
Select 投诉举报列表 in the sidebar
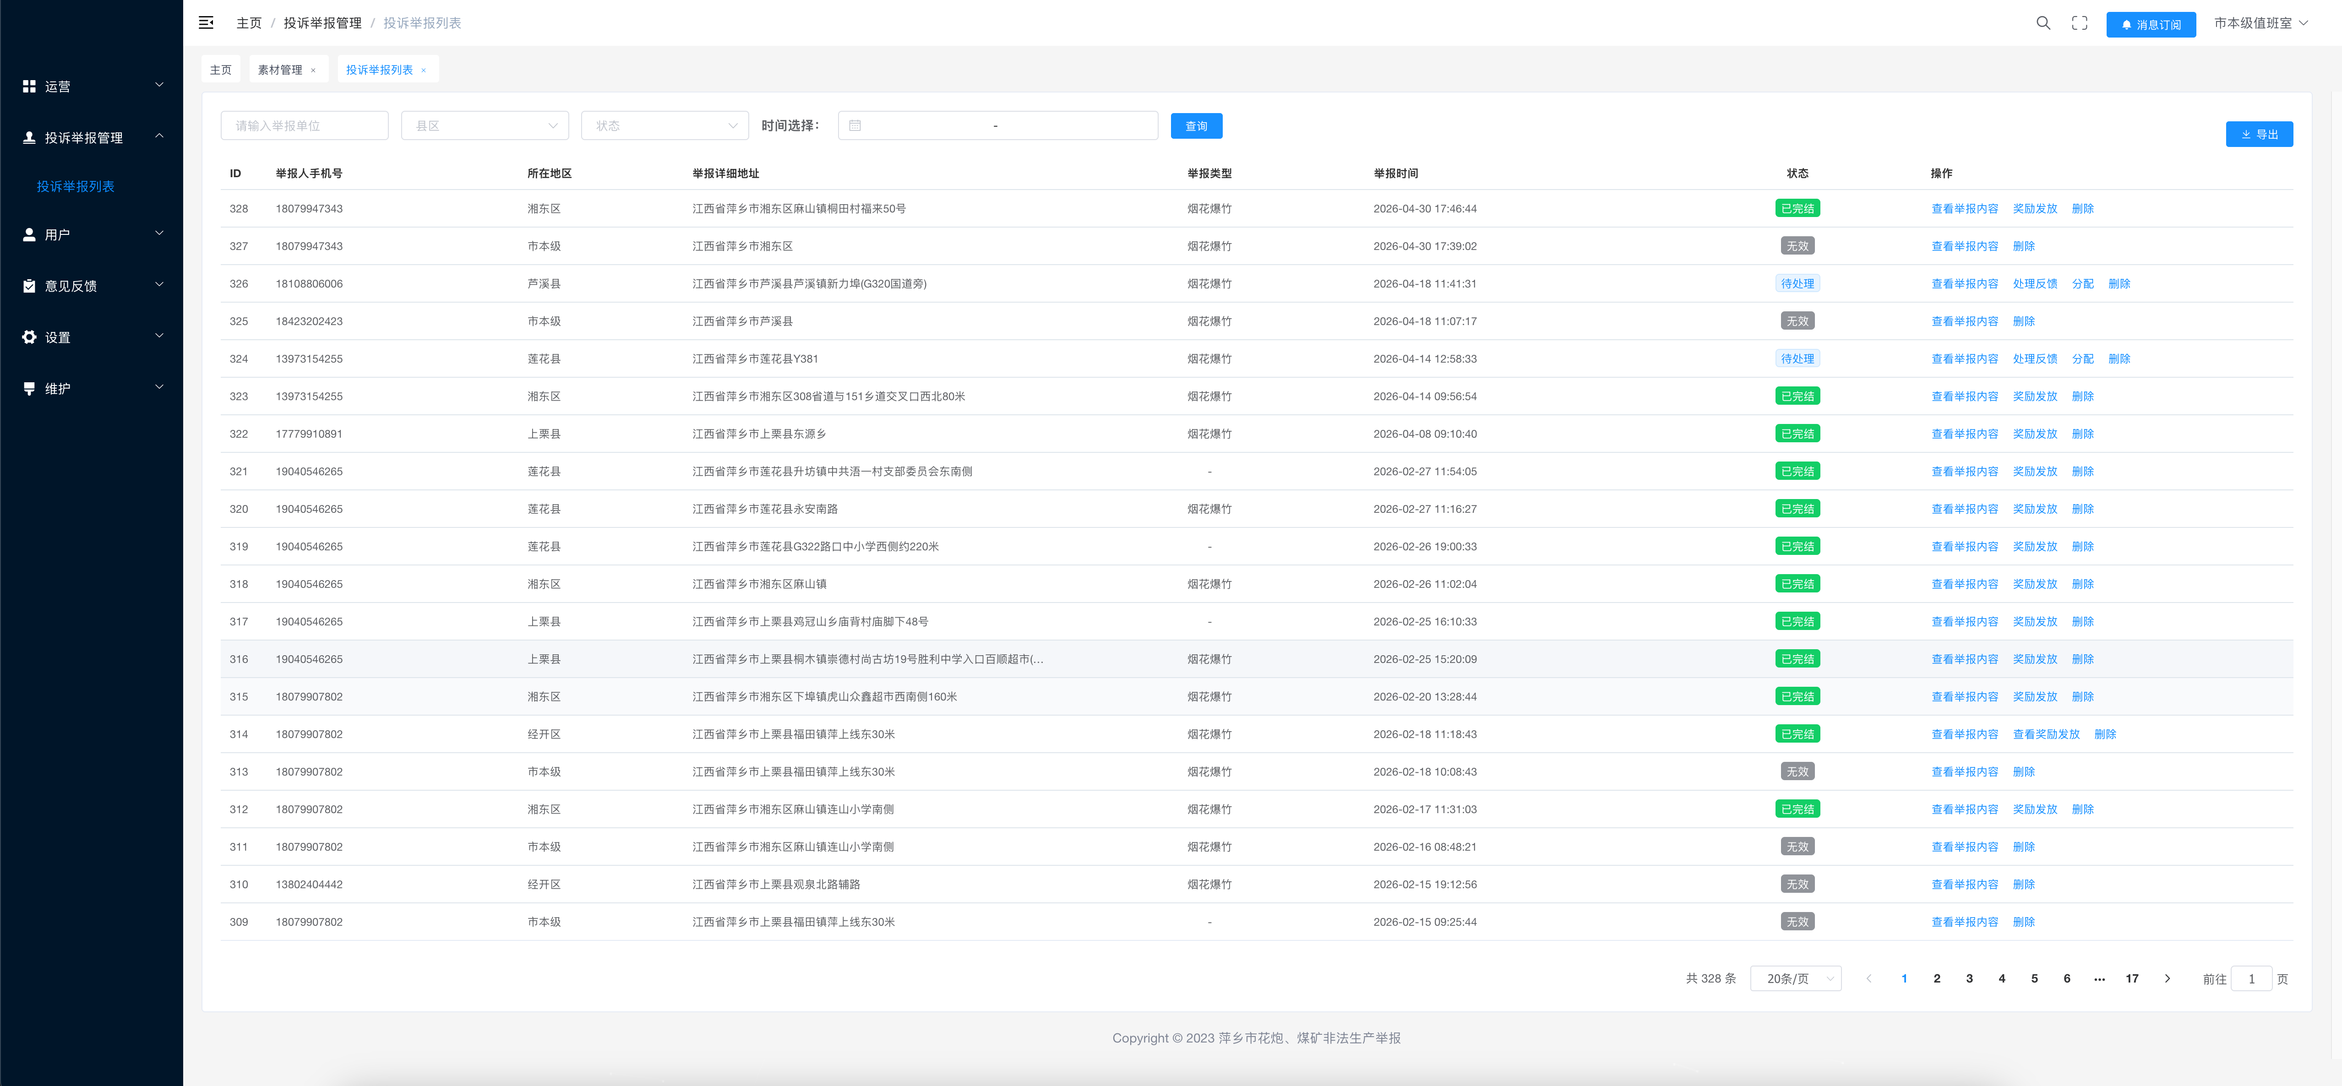(76, 186)
